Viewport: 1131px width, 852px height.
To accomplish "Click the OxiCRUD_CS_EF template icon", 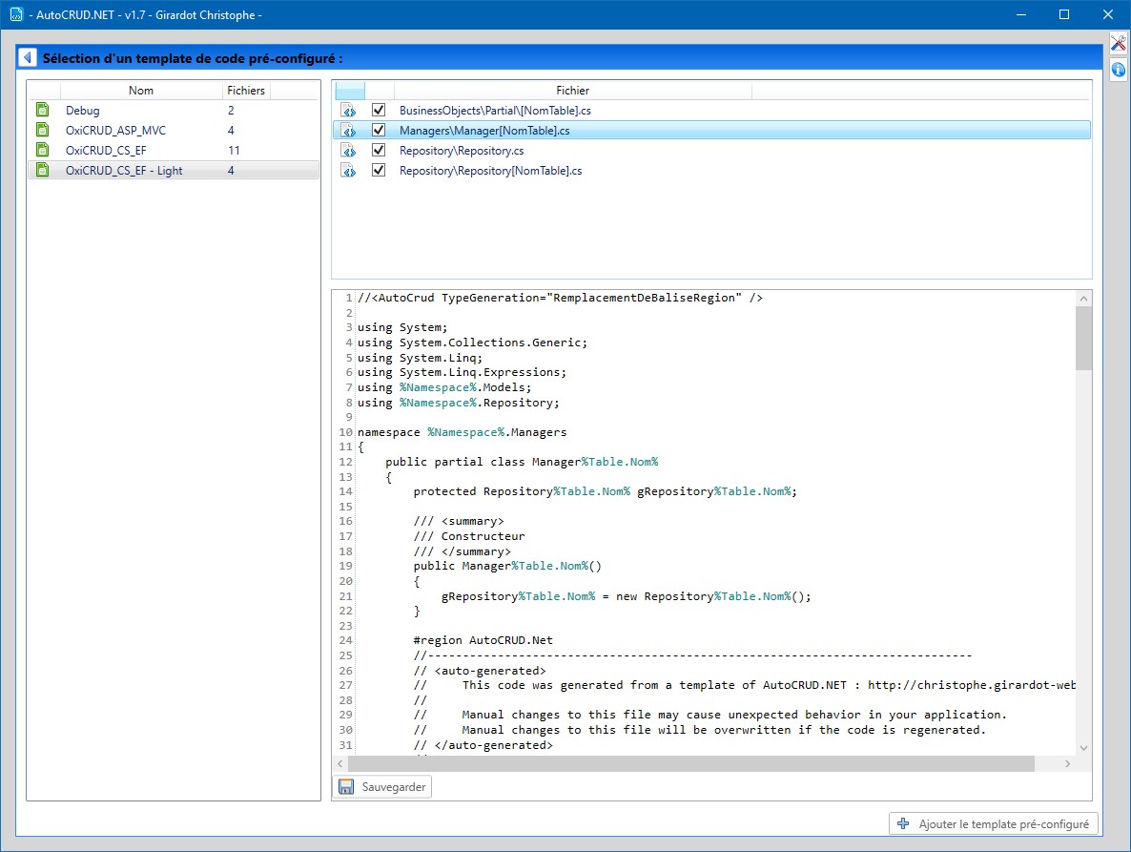I will (x=43, y=150).
